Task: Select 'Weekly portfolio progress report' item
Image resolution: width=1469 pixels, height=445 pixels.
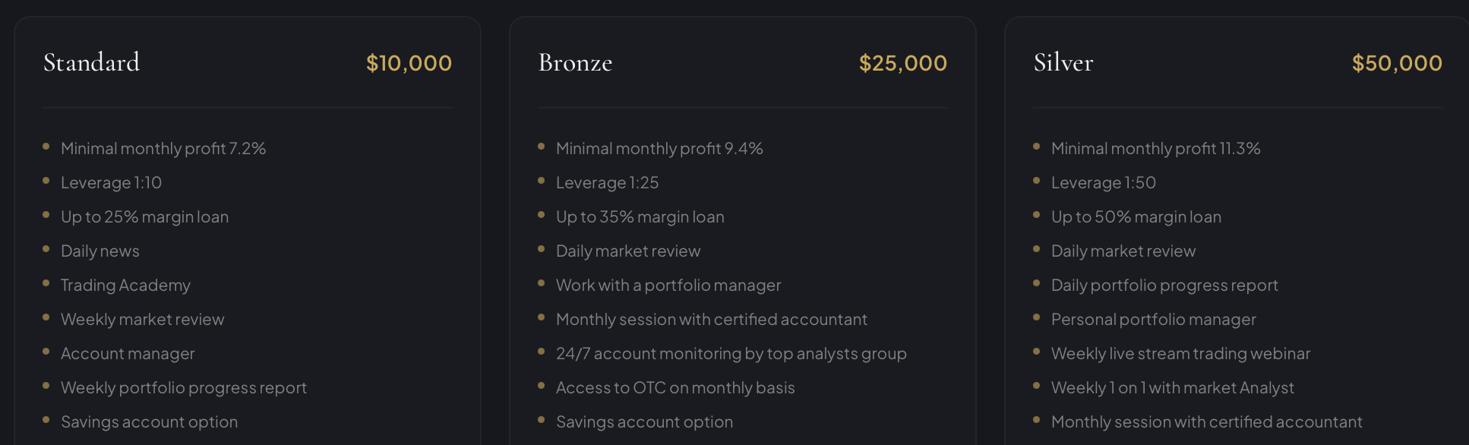Action: (184, 388)
